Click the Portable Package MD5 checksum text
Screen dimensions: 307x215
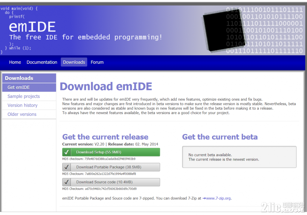[x=99, y=174]
